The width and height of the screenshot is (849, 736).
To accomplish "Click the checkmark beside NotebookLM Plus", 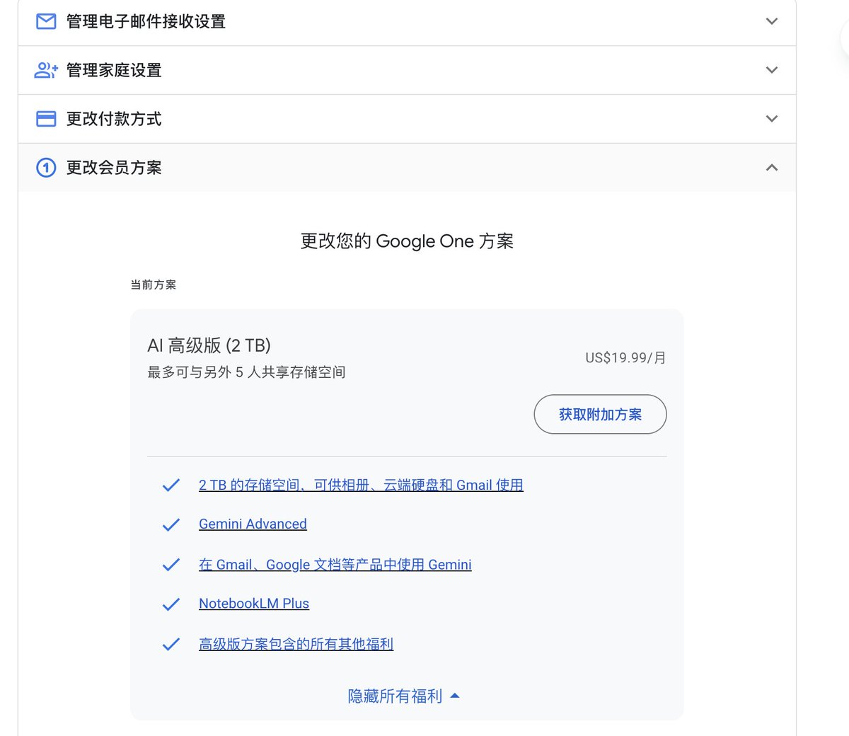I will click(x=171, y=604).
